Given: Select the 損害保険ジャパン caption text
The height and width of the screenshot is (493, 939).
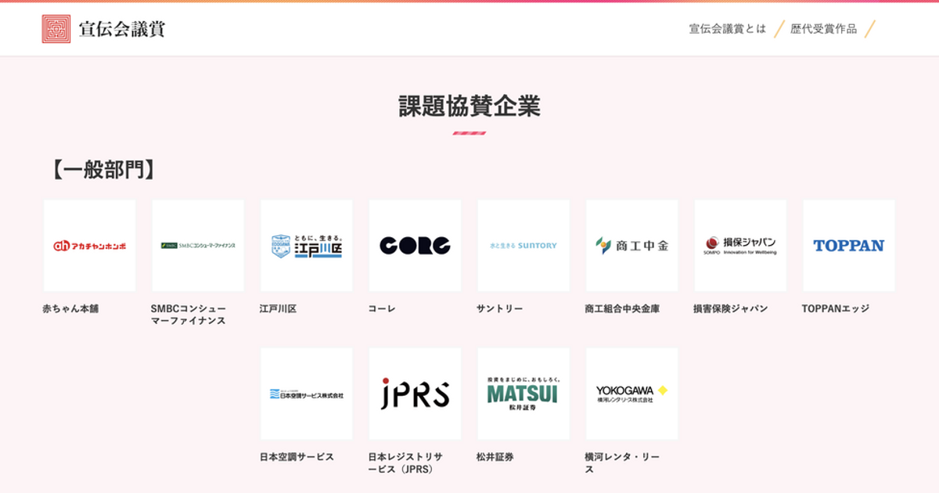Looking at the screenshot, I should (x=731, y=309).
